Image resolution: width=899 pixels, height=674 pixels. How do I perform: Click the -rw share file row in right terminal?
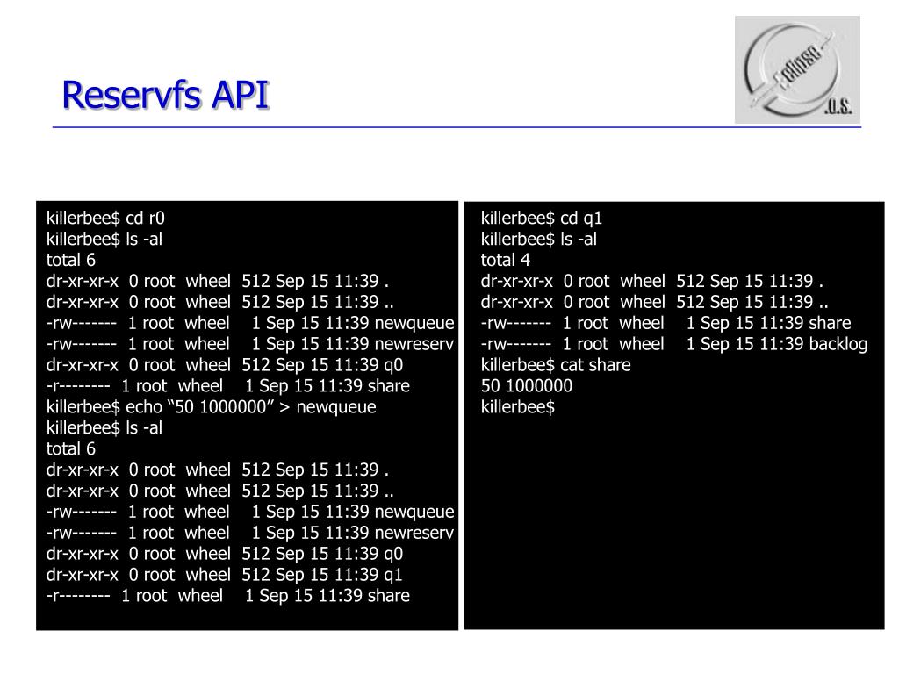(x=665, y=323)
